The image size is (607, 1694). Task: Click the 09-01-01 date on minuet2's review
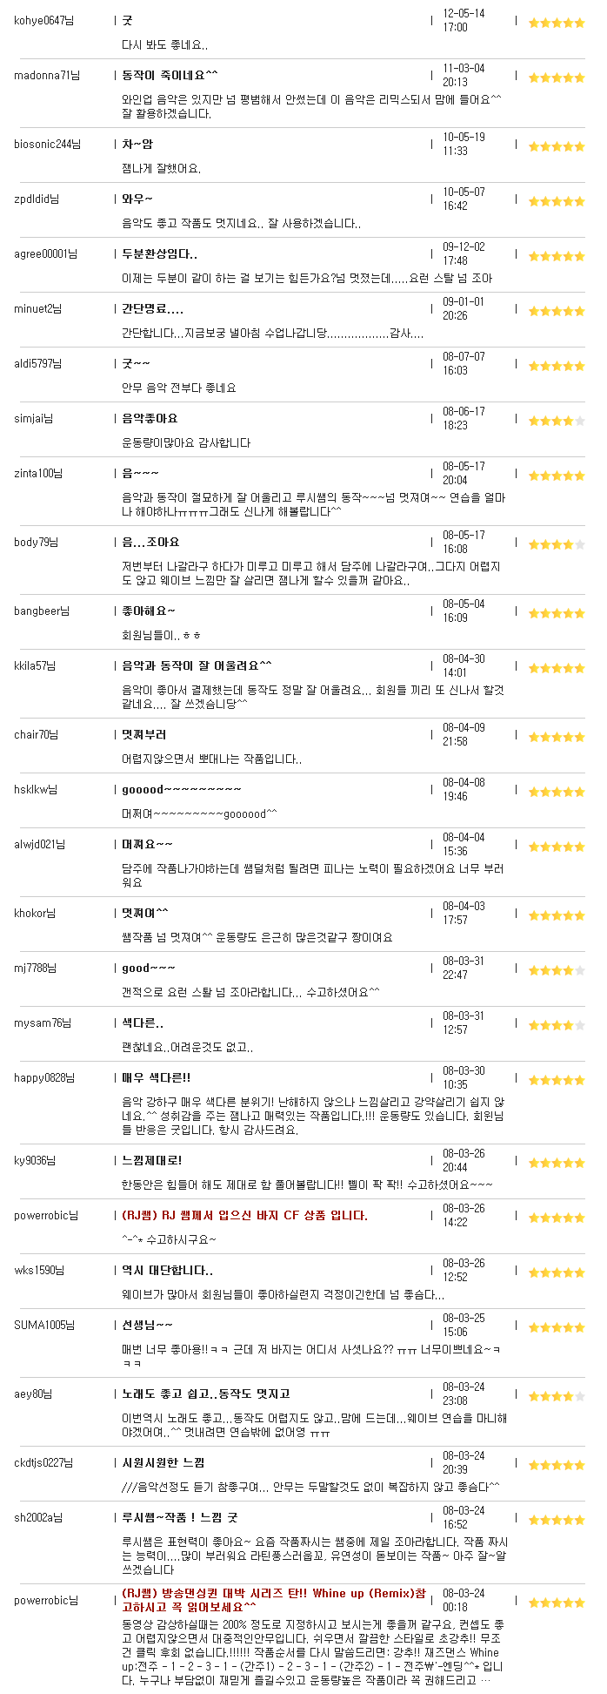tap(464, 302)
